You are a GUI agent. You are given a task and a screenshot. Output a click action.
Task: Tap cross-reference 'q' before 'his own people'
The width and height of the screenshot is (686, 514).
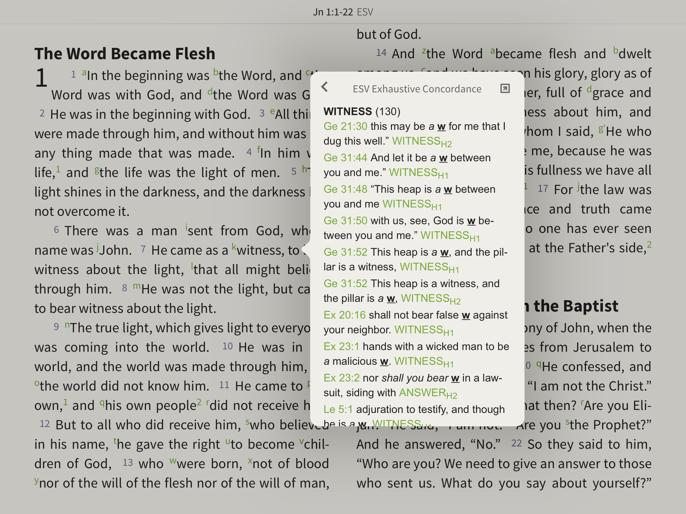(x=102, y=404)
